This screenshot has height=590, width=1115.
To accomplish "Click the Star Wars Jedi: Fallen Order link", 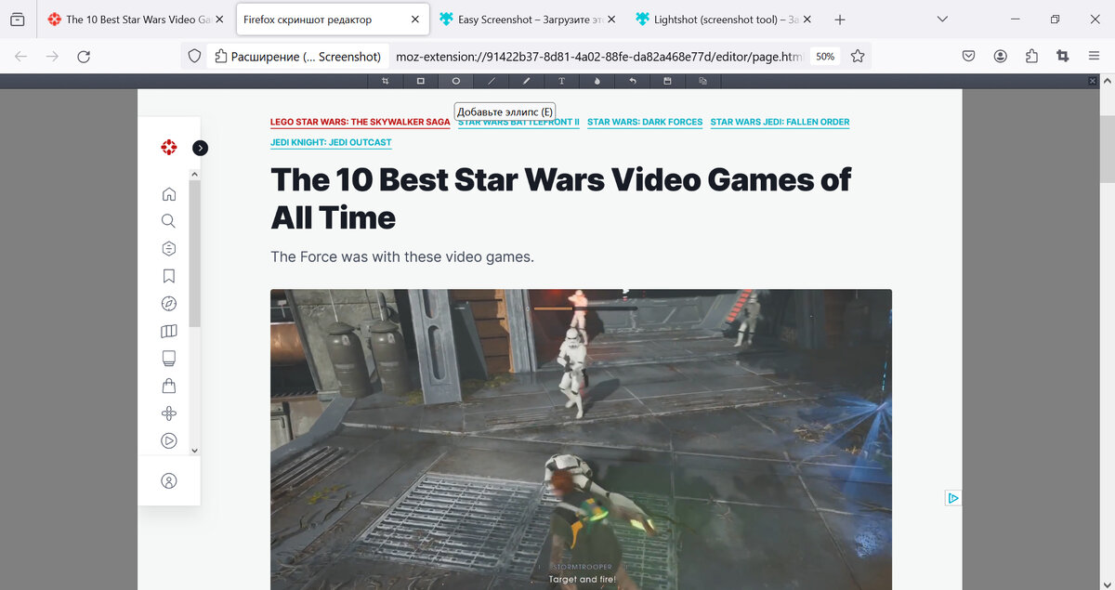I will 780,122.
